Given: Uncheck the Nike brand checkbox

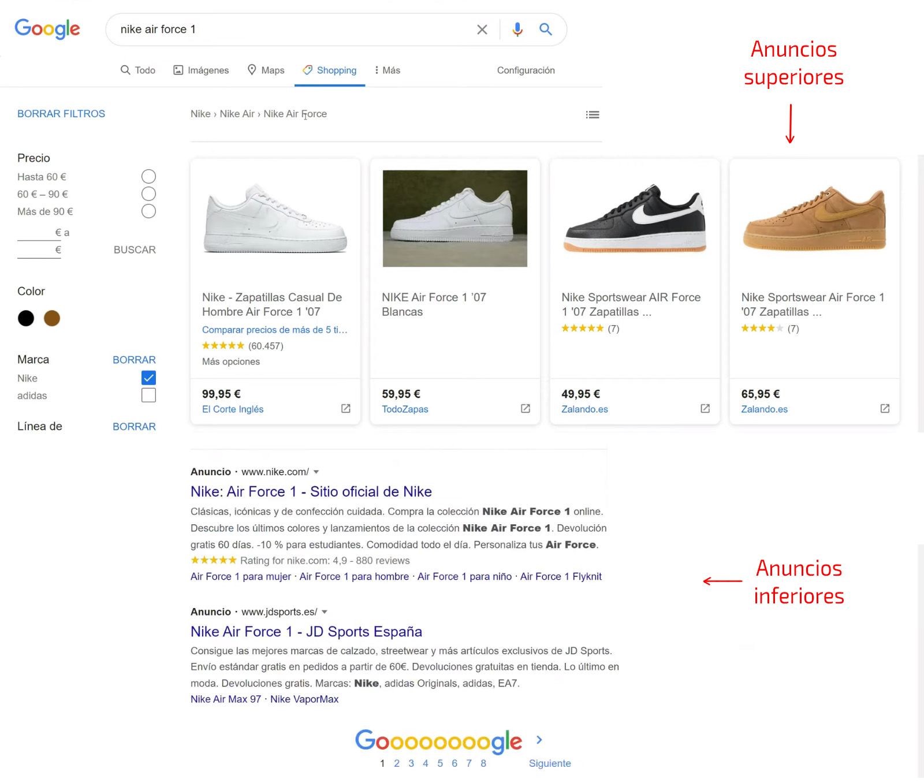Looking at the screenshot, I should point(148,378).
